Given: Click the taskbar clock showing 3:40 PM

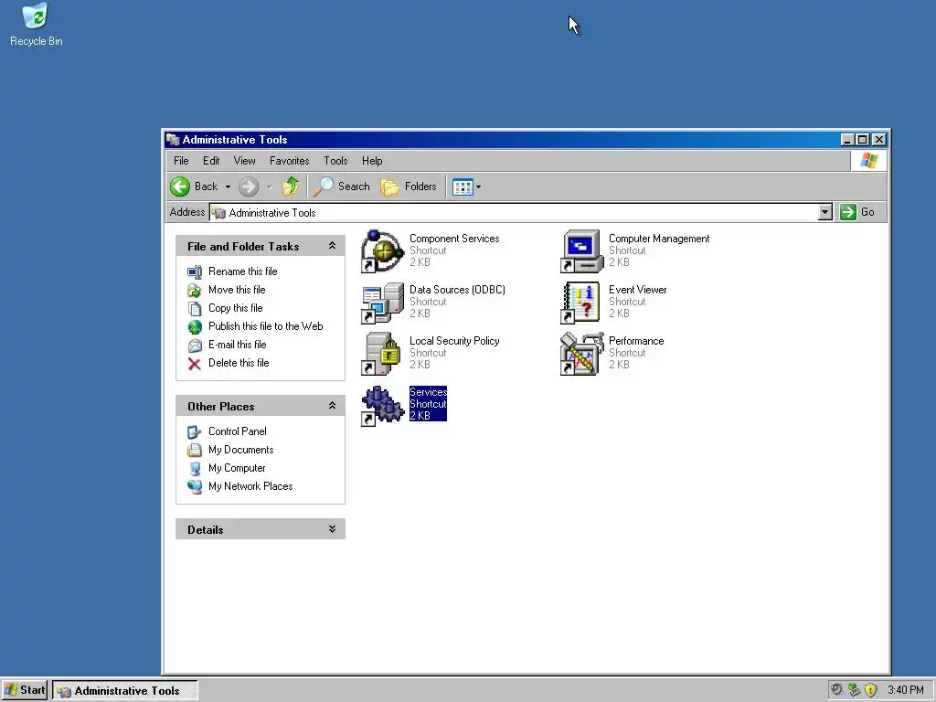Looking at the screenshot, I should tap(905, 690).
